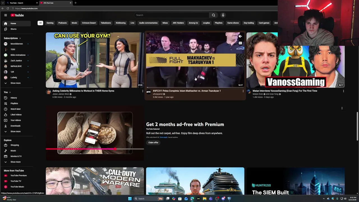Open options menu on the Premium ad

click(342, 108)
